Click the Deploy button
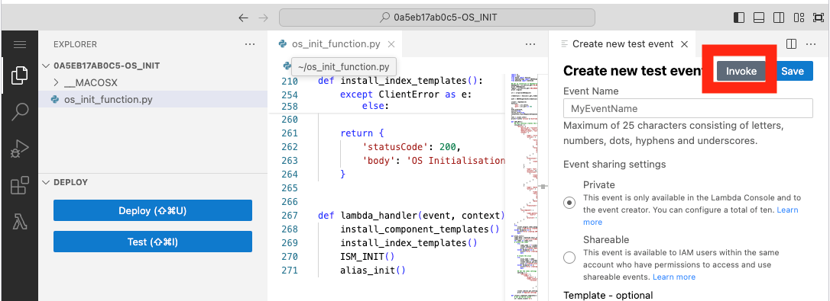This screenshot has height=301, width=830. point(152,210)
